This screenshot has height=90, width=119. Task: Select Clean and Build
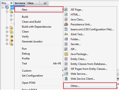[x=31, y=22]
